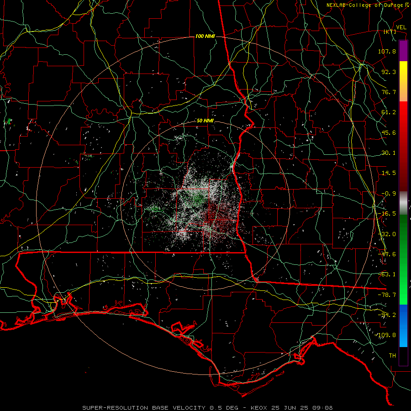
Task: Click the 107.8 legend value
Action: point(387,51)
